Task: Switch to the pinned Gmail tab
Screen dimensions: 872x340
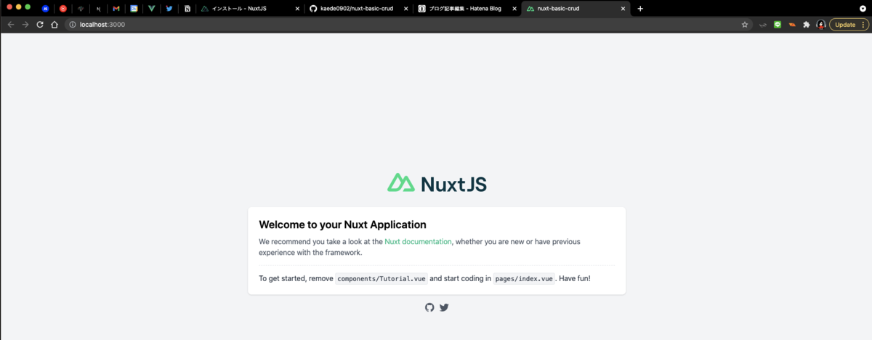Action: tap(116, 9)
